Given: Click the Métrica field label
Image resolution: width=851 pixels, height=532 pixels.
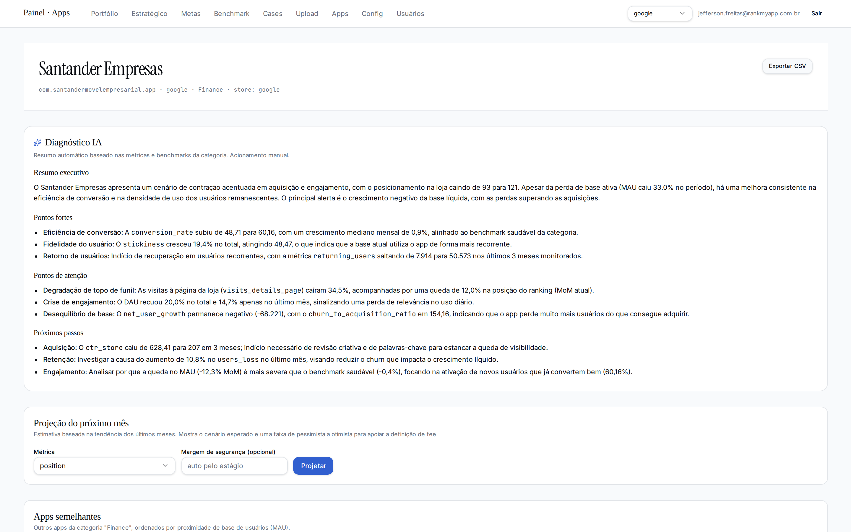Looking at the screenshot, I should coord(44,452).
